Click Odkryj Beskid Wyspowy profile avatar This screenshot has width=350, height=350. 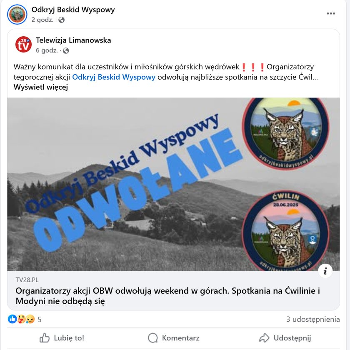click(17, 14)
